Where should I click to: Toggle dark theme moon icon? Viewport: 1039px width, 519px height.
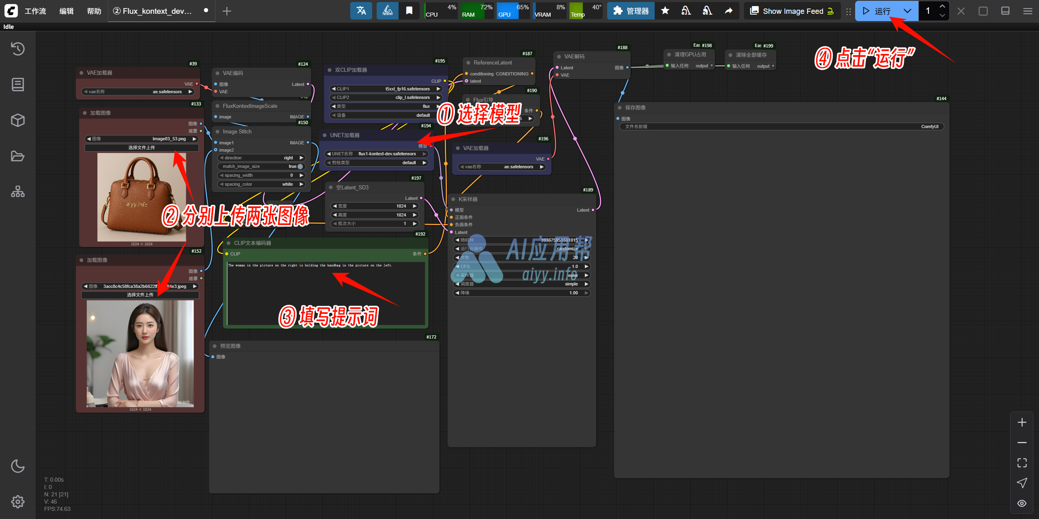click(x=18, y=466)
